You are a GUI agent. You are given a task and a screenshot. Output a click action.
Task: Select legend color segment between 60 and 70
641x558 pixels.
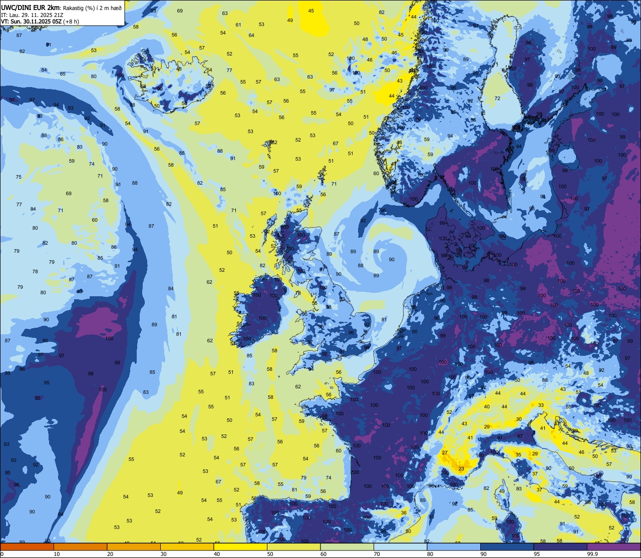pyautogui.click(x=347, y=546)
